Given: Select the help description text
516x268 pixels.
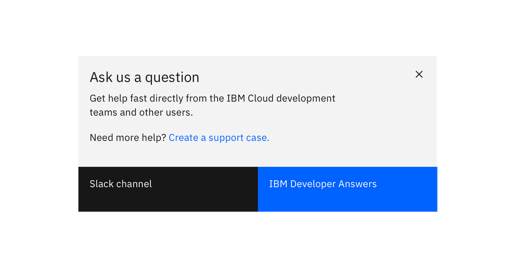Looking at the screenshot, I should 212,105.
